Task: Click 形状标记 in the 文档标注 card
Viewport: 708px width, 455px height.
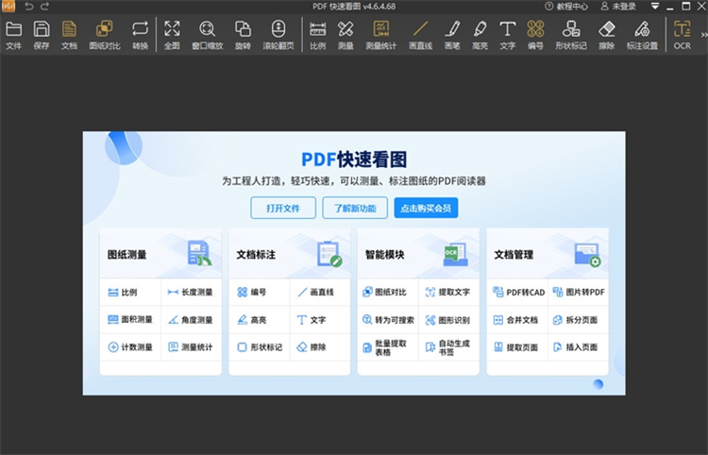Action: tap(260, 347)
